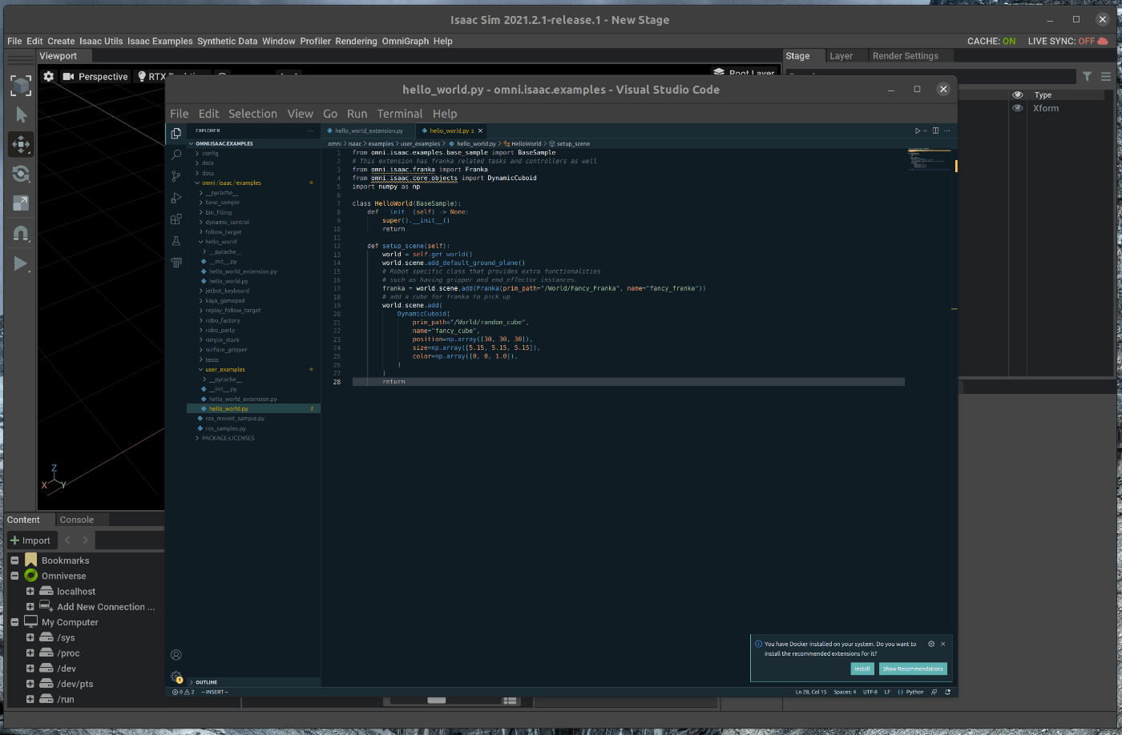Open Stage panel hamburger options menu
1122x735 pixels.
click(1106, 76)
